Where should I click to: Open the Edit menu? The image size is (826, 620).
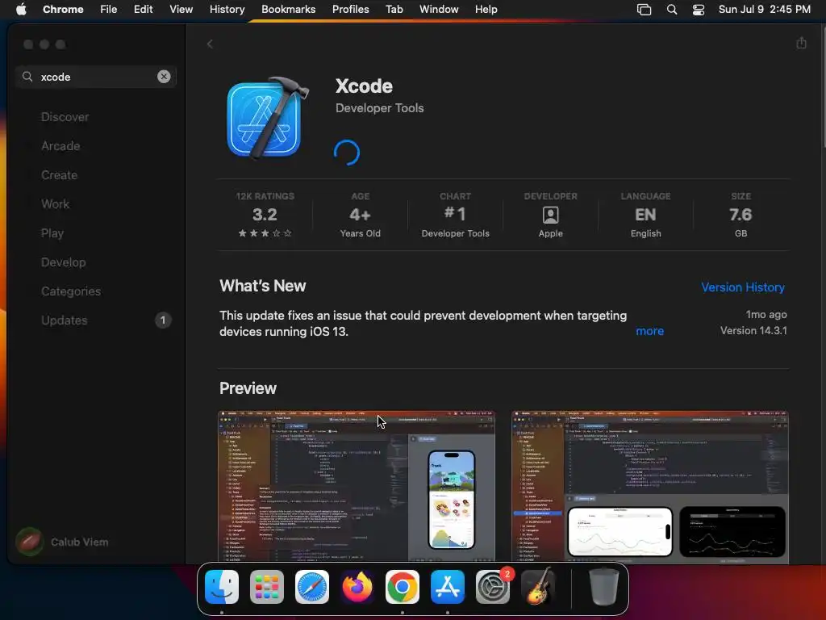tap(143, 9)
